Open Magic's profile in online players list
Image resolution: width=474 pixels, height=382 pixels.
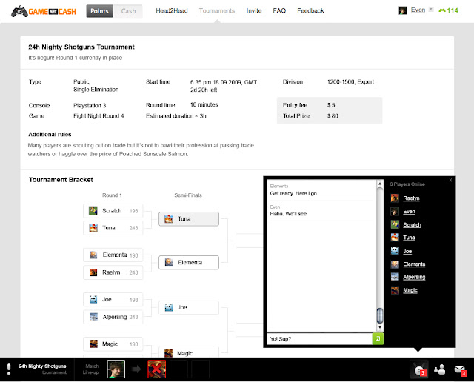pos(410,290)
